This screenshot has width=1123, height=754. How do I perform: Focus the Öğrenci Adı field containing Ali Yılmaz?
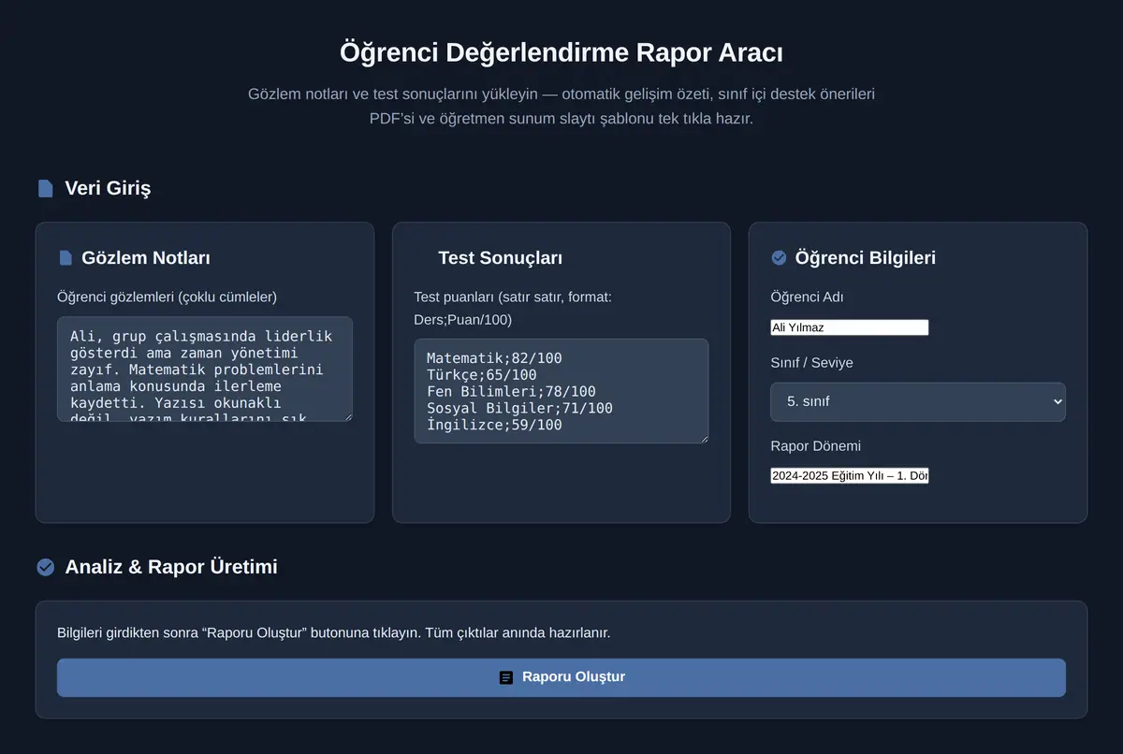pos(850,327)
